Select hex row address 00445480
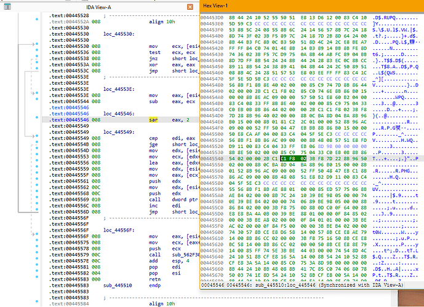 click(212, 85)
